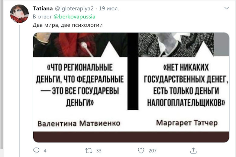Viewport: 236px width, 157px height.
Task: Click the В ответ reply label
Action: [x=42, y=17]
